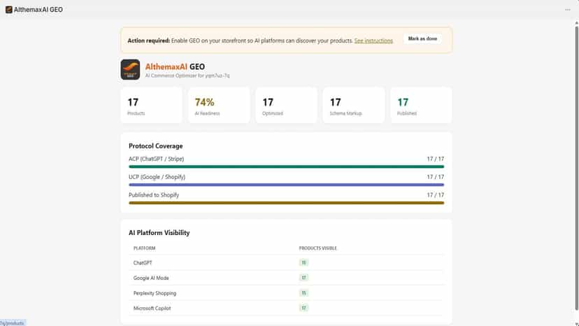The image size is (579, 326).
Task: Click the UCP (Google / Shopify) blue progress bar
Action: click(x=286, y=185)
